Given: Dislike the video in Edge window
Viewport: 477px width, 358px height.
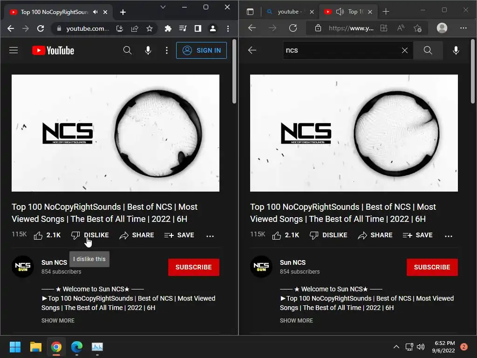Looking at the screenshot, I should coord(328,235).
